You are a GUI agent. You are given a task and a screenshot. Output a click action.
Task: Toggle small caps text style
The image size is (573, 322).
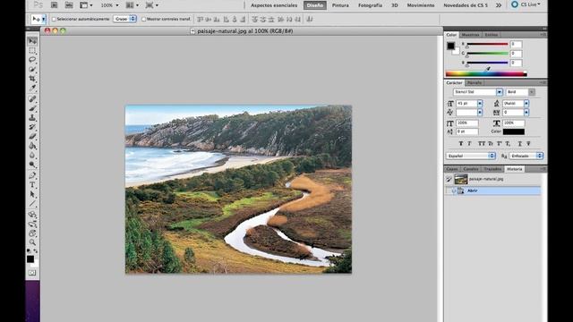[x=491, y=143]
